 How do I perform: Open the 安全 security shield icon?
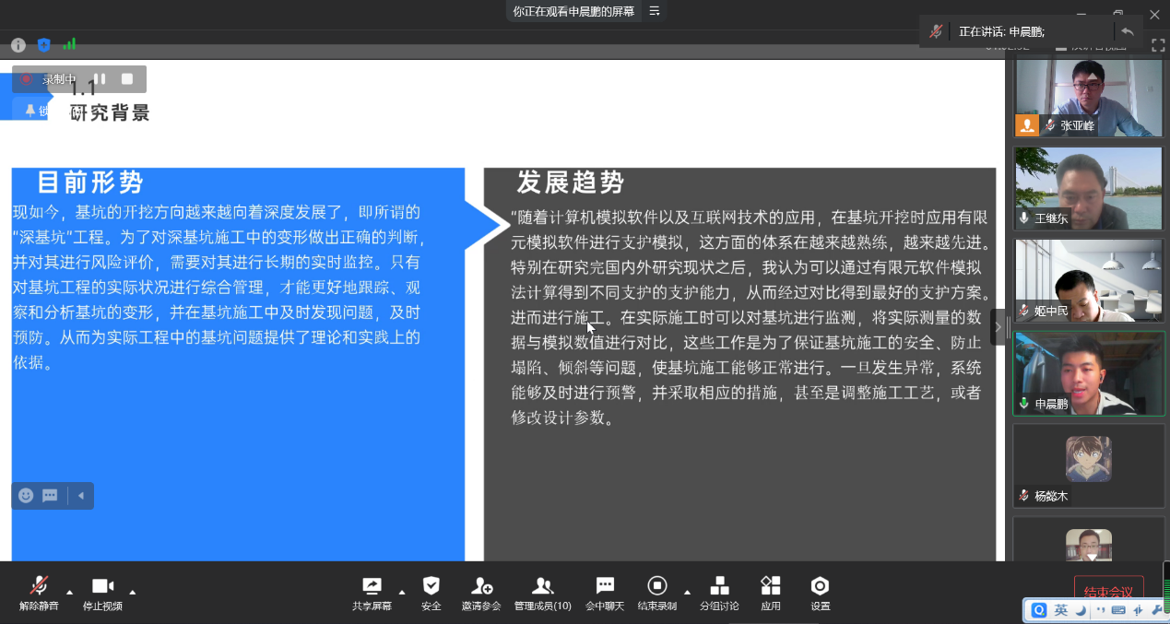click(431, 586)
